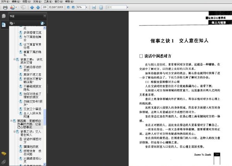Select bookmark 勿结交势利朋友
Image resolution: width=232 pixels, height=166 pixels.
click(33, 103)
